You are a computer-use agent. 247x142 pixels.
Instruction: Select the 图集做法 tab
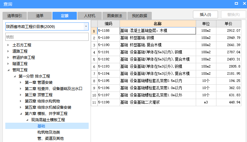(x=115, y=16)
